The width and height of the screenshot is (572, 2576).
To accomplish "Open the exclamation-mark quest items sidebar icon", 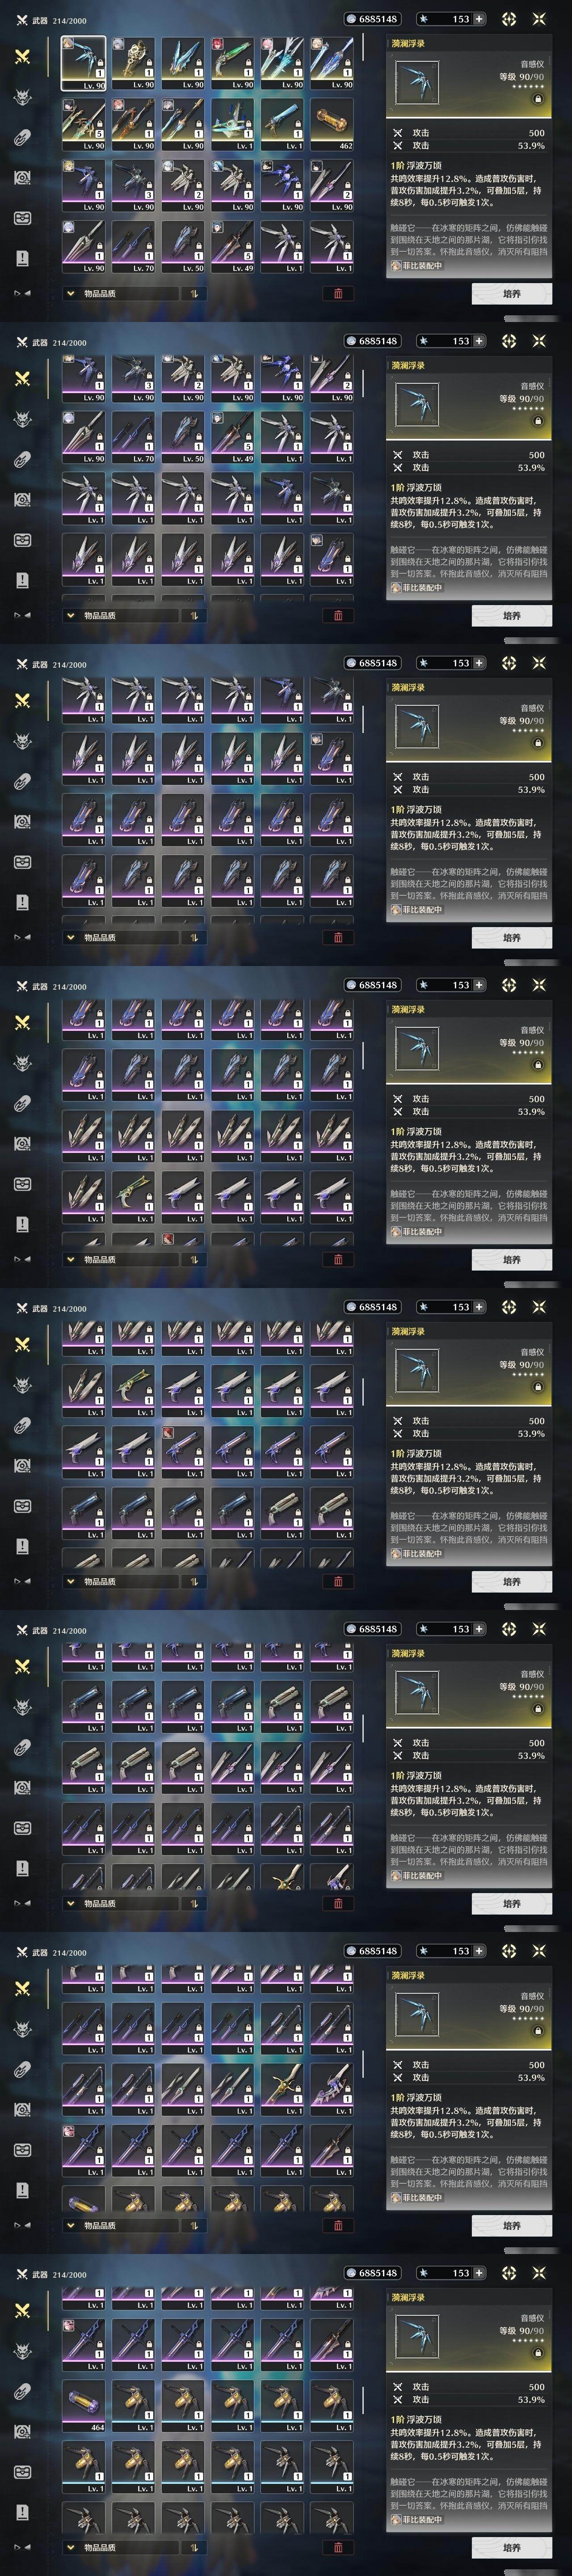I will coord(22,258).
